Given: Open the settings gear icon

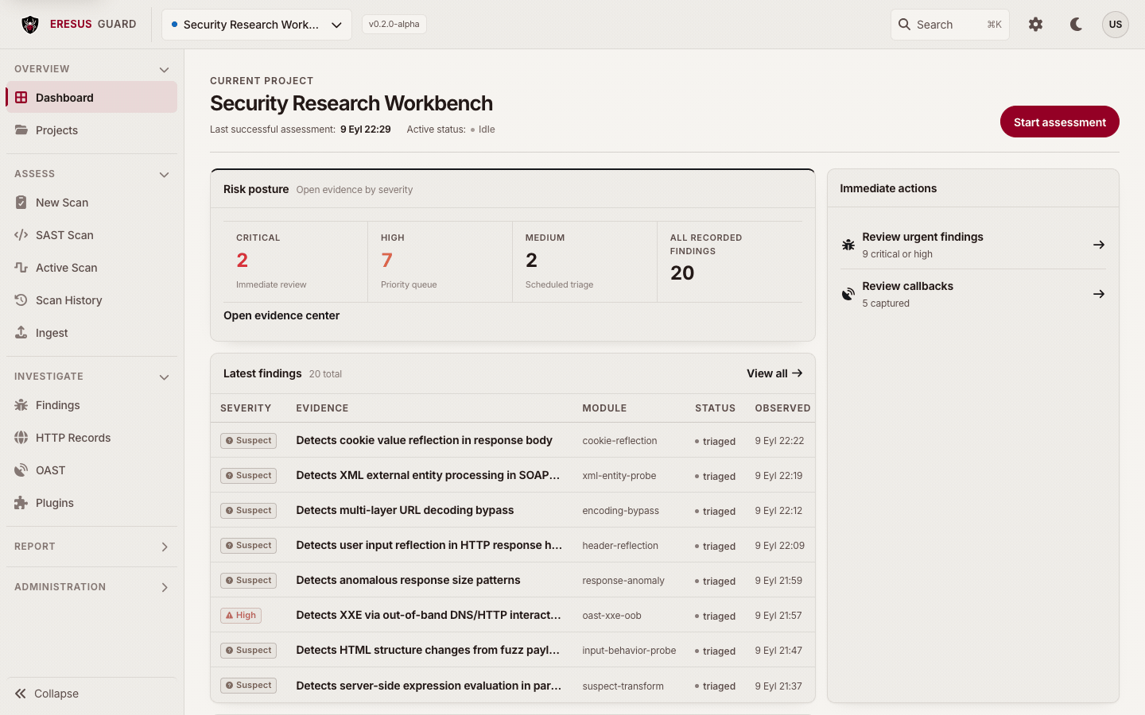Looking at the screenshot, I should pos(1035,25).
